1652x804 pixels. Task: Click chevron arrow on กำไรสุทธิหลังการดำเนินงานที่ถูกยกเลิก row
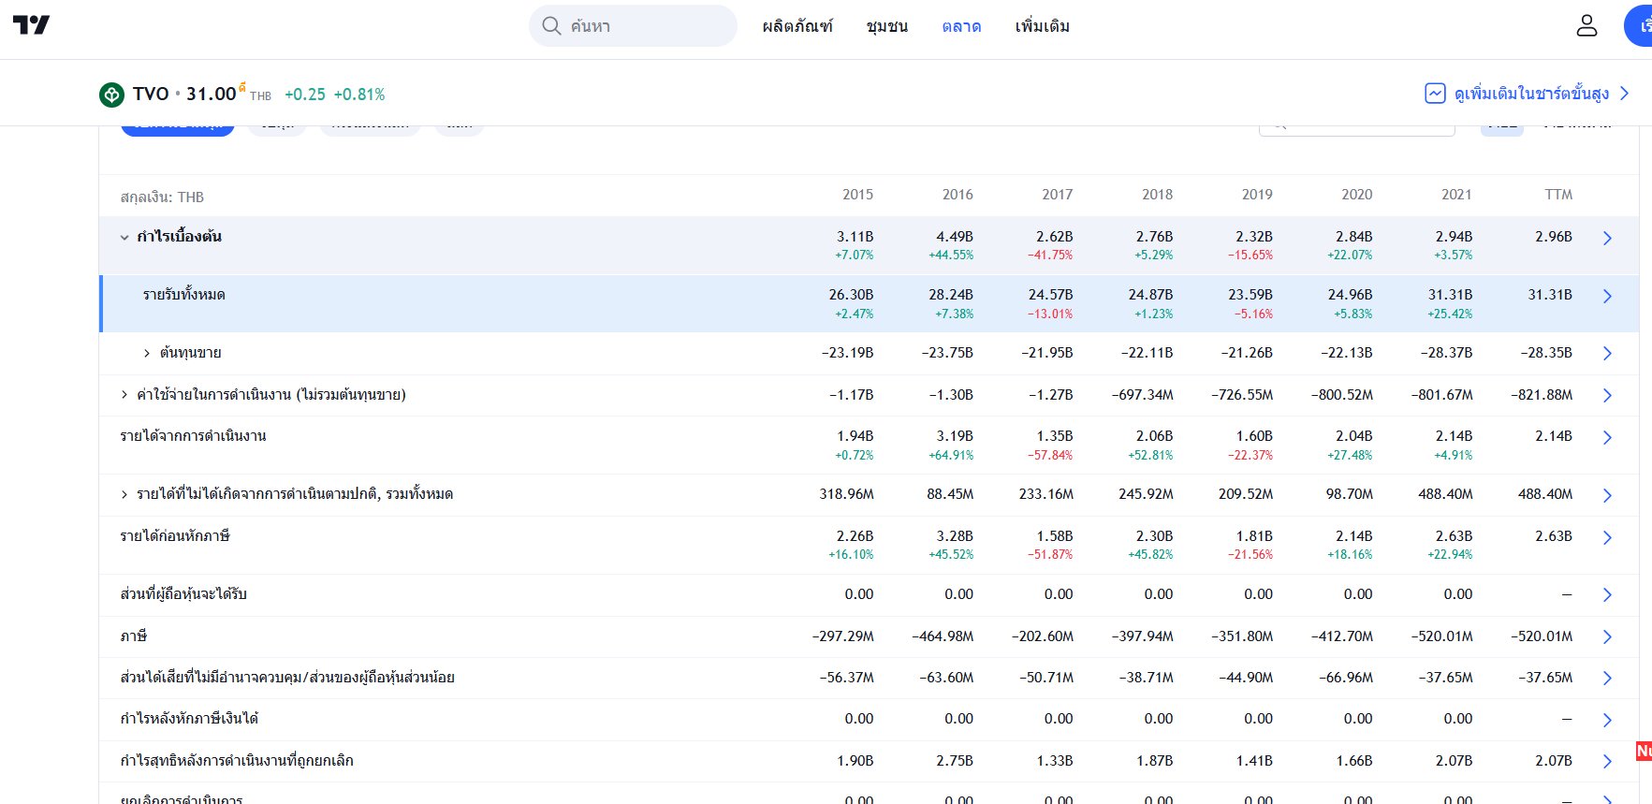click(x=1607, y=761)
